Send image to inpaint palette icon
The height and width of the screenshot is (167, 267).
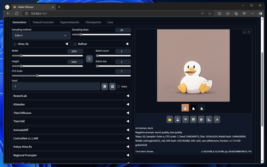click(201, 120)
